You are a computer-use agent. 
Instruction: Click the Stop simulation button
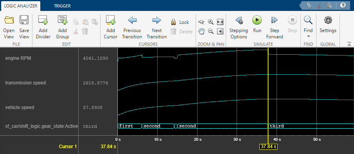click(292, 24)
